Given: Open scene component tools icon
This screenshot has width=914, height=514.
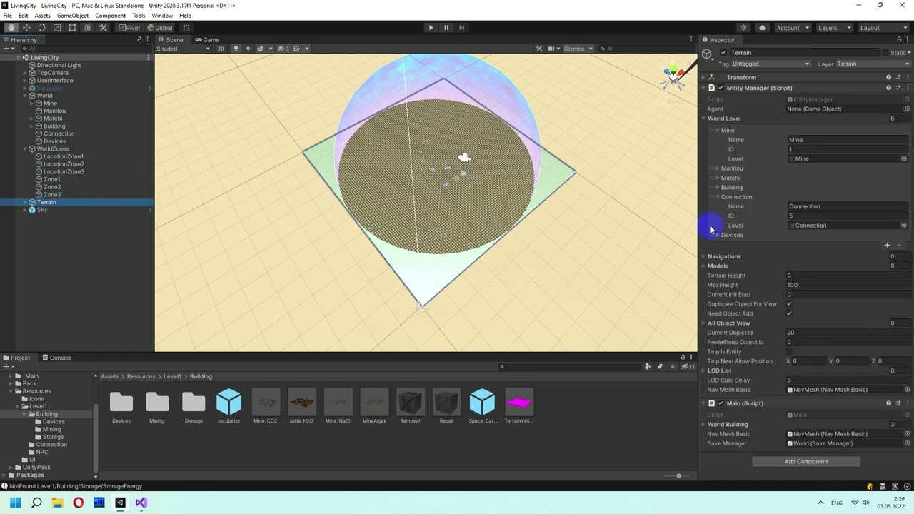Looking at the screenshot, I should [539, 49].
